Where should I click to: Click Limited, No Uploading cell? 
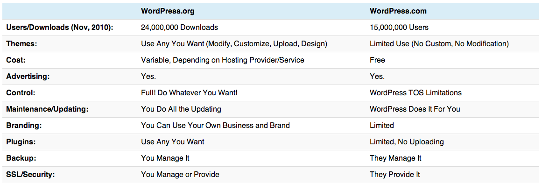tap(407, 142)
